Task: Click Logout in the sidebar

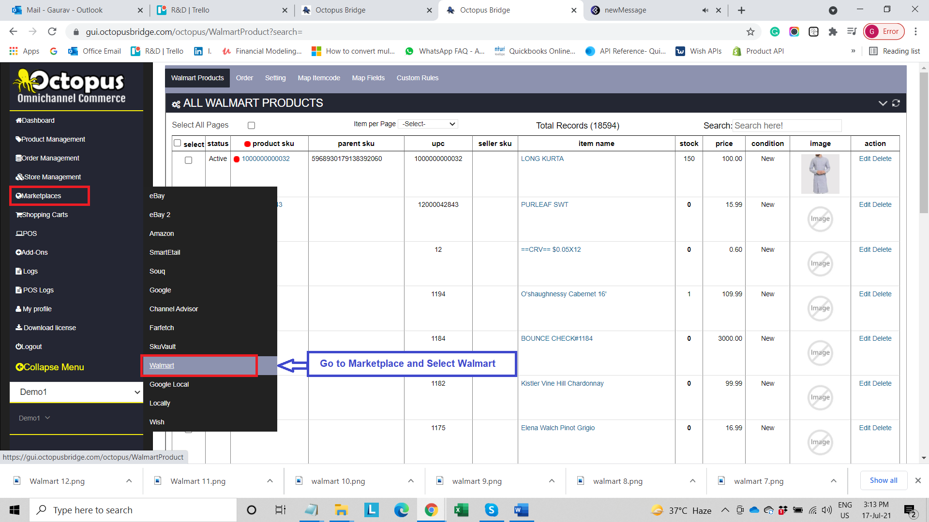Action: tap(29, 347)
